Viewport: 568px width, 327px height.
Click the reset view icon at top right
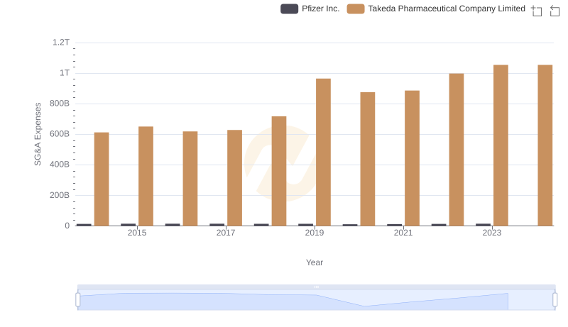(x=555, y=11)
